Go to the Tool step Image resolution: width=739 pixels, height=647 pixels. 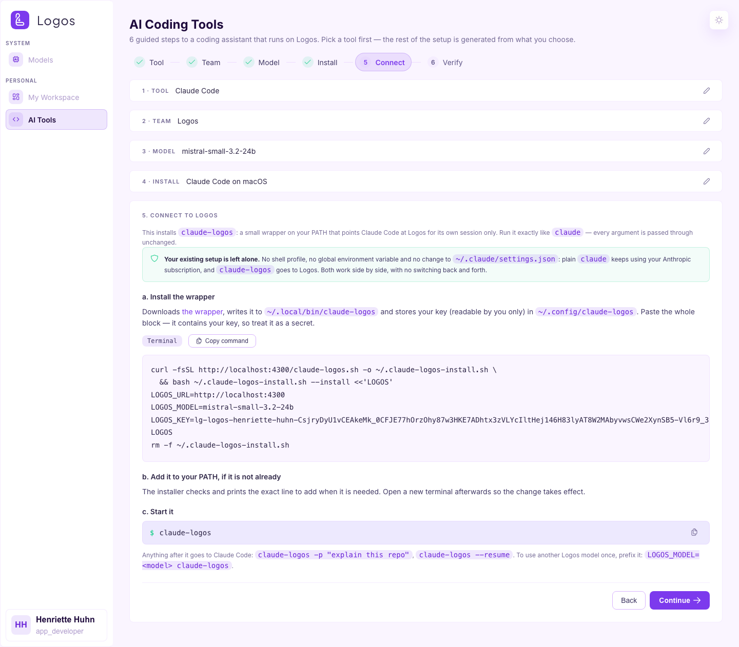click(x=149, y=62)
